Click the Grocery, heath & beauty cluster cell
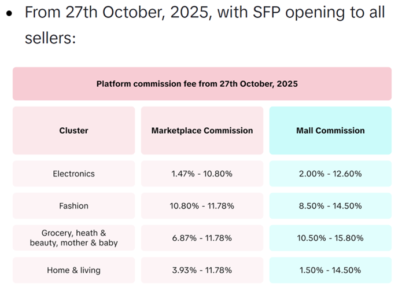Viewport: 402px width, 290px height. click(x=73, y=238)
